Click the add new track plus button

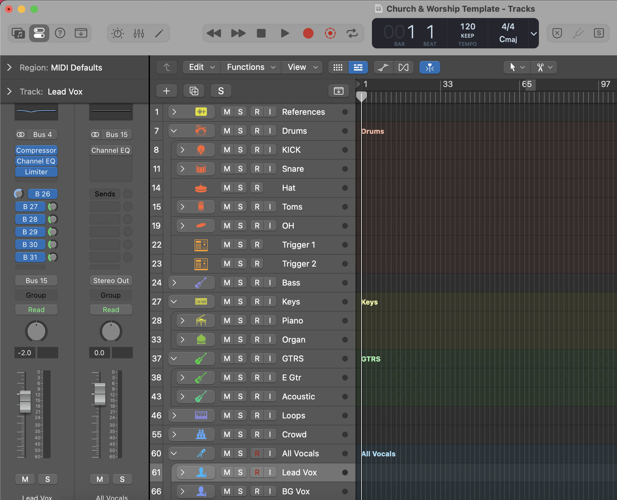[x=167, y=91]
